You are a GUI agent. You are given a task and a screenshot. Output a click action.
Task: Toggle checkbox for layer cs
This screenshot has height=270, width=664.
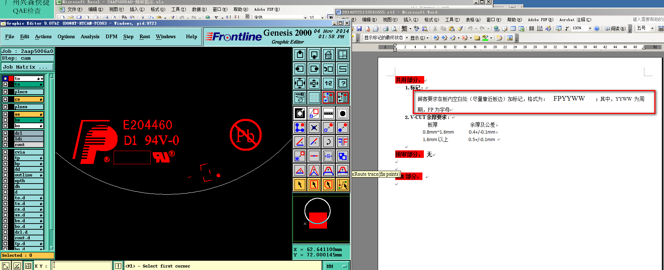5,99
